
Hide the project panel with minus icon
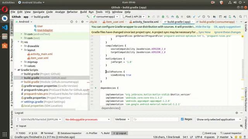[87, 22]
